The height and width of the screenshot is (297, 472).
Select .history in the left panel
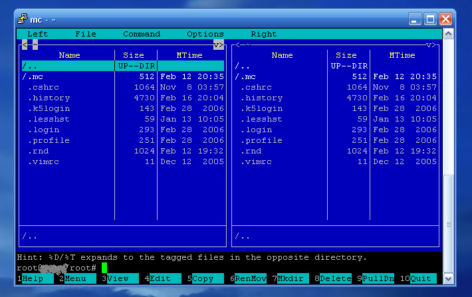123,98
